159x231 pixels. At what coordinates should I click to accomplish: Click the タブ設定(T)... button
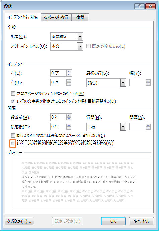19,221
